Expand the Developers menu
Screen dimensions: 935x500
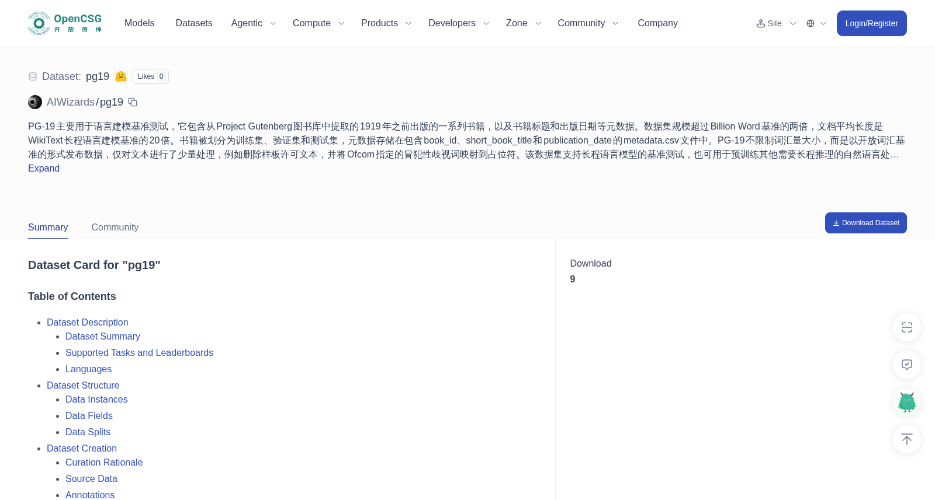(459, 23)
